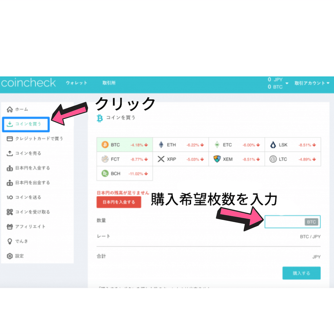Open the 設定 gear icon
The height and width of the screenshot is (334, 334).
click(x=9, y=256)
